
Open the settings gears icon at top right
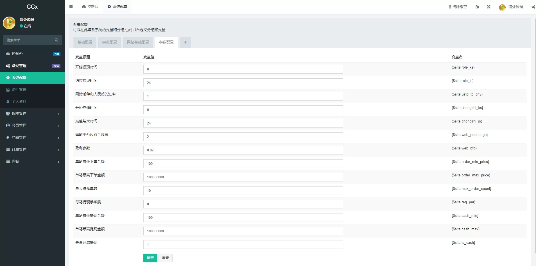pyautogui.click(x=533, y=7)
